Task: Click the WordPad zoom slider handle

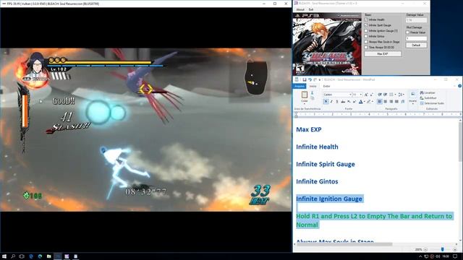Action: (442, 249)
